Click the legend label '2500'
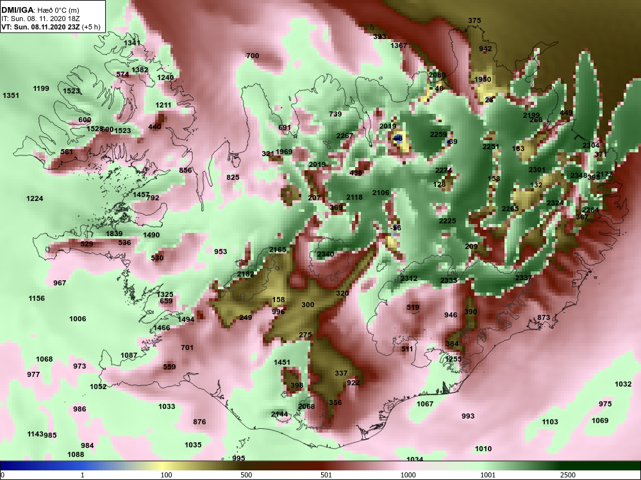 (x=567, y=475)
